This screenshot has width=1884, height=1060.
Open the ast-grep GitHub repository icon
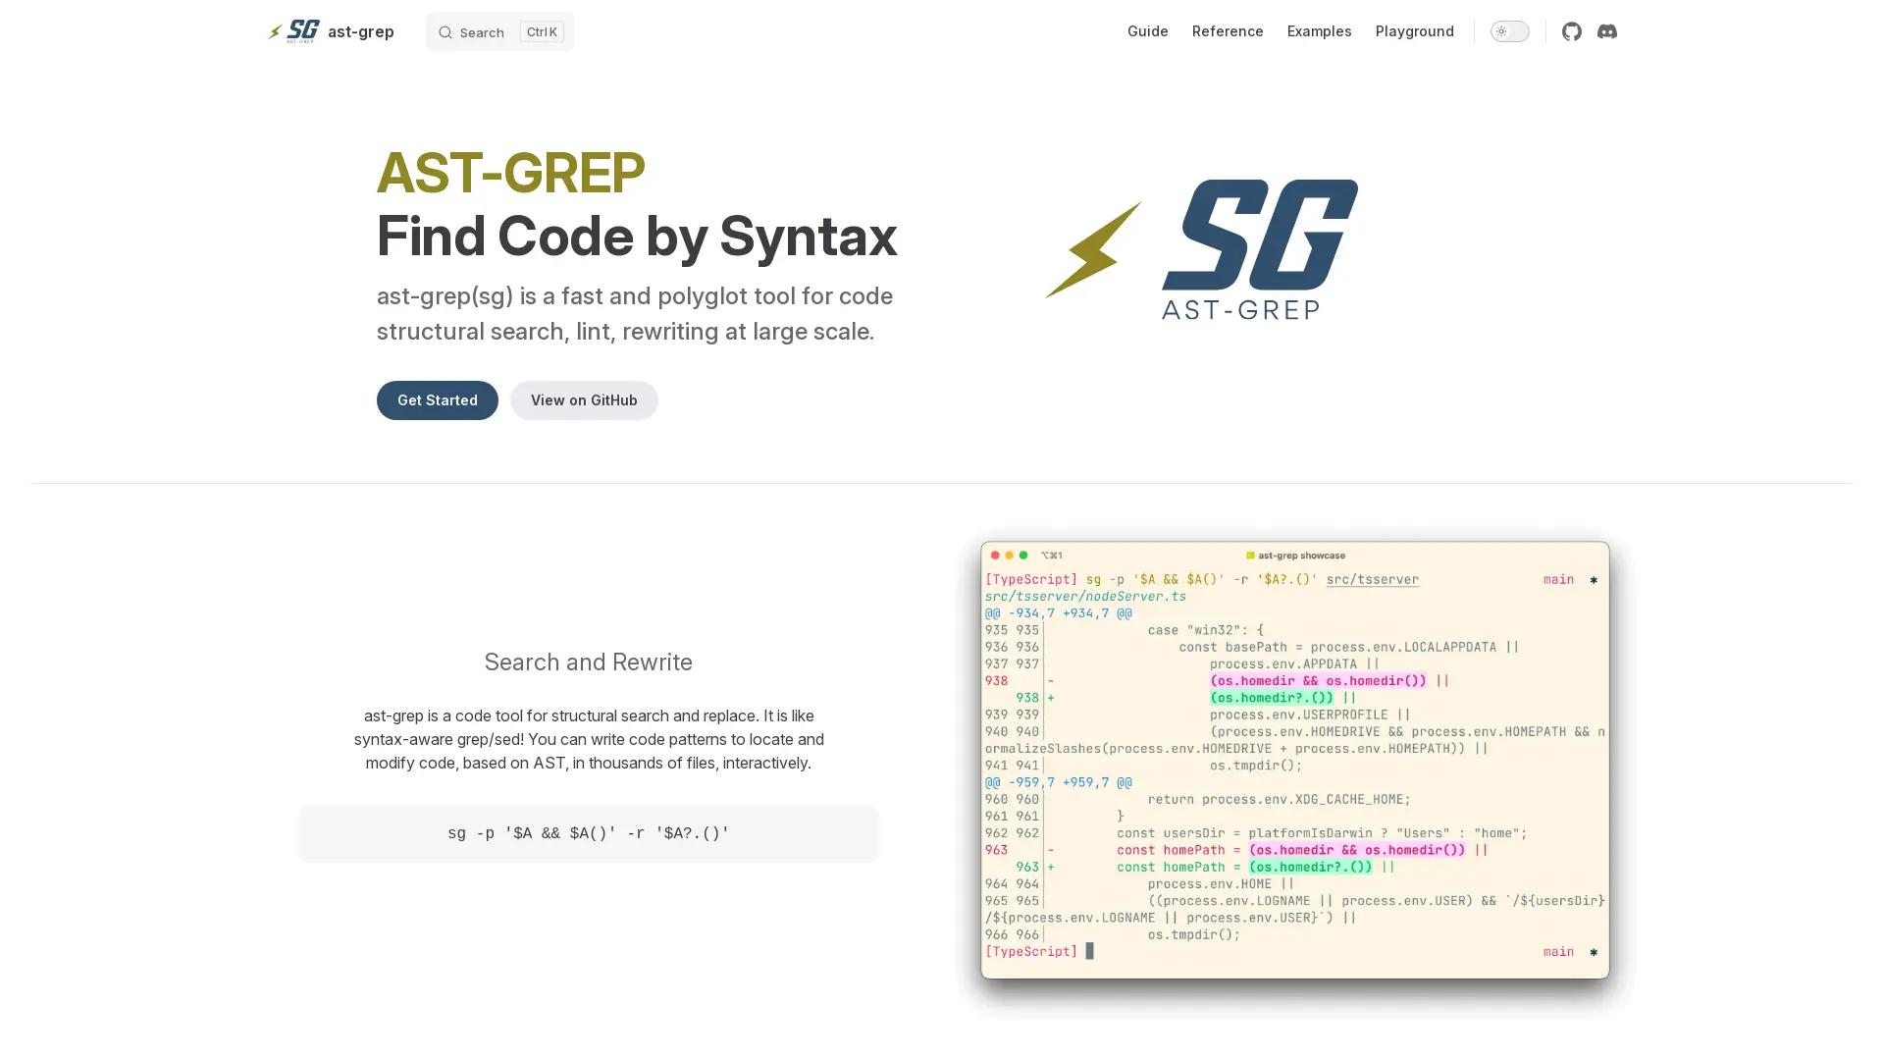click(1571, 31)
